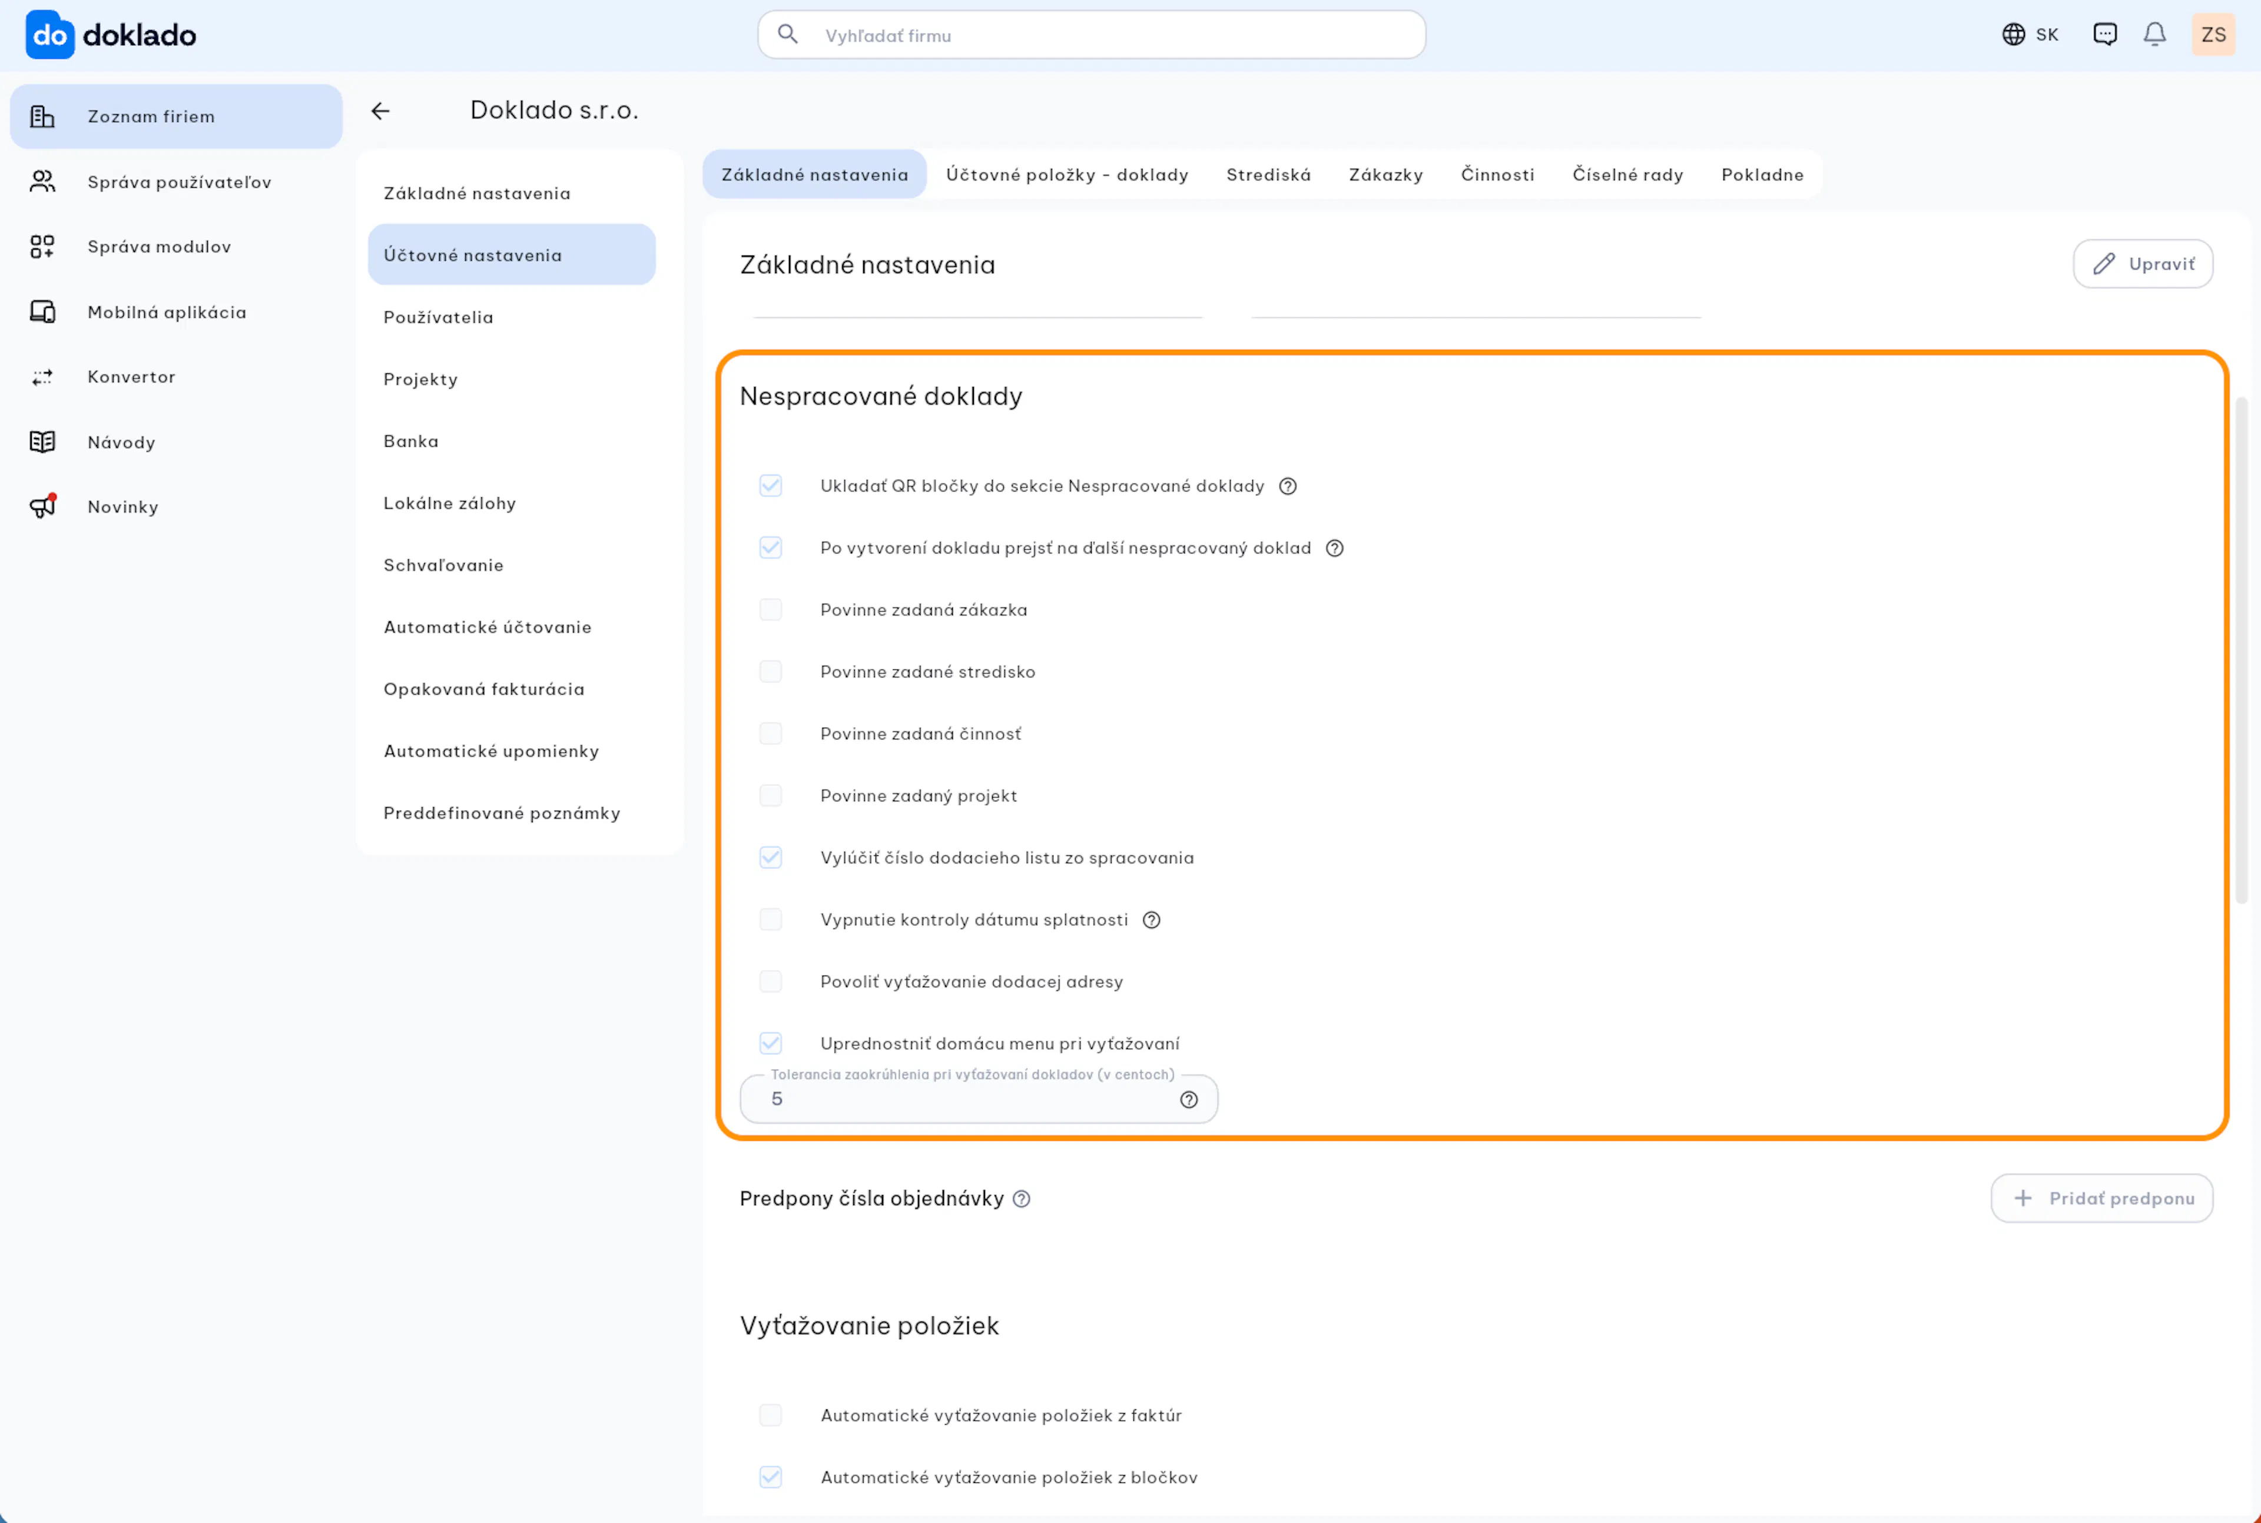
Task: Open Schvaľovanie section
Action: point(512,565)
